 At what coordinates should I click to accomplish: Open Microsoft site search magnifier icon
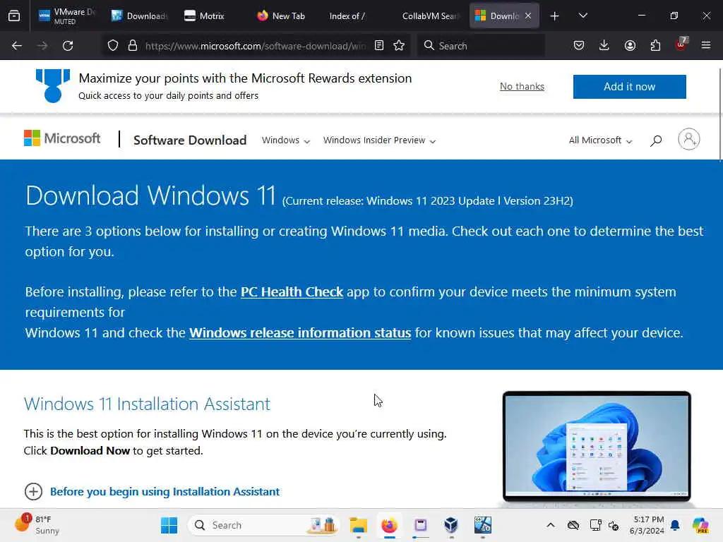point(656,140)
